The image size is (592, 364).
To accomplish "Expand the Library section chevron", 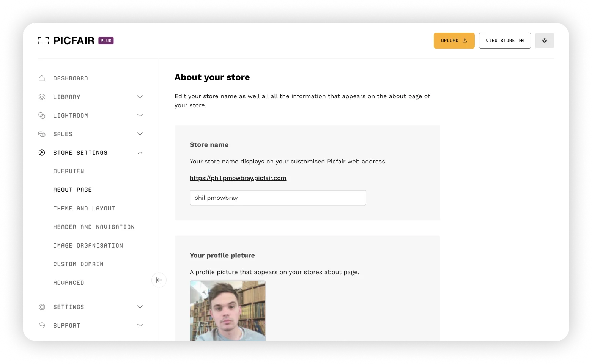I will 140,97.
